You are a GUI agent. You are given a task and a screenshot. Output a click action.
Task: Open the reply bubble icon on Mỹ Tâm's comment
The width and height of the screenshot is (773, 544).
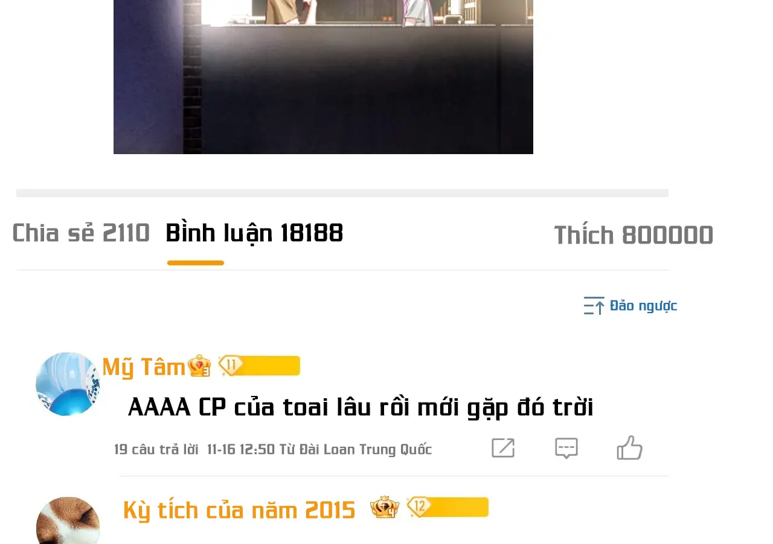(566, 448)
